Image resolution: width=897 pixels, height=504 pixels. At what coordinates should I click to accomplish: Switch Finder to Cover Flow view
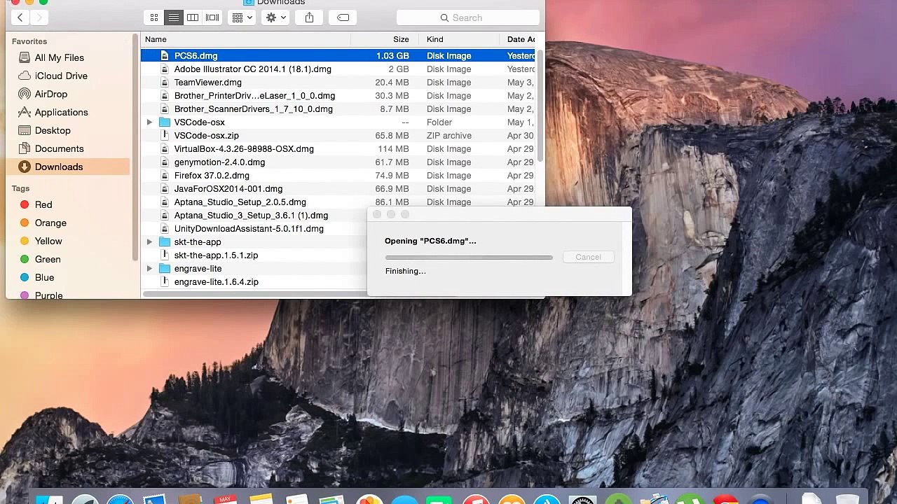coord(212,17)
